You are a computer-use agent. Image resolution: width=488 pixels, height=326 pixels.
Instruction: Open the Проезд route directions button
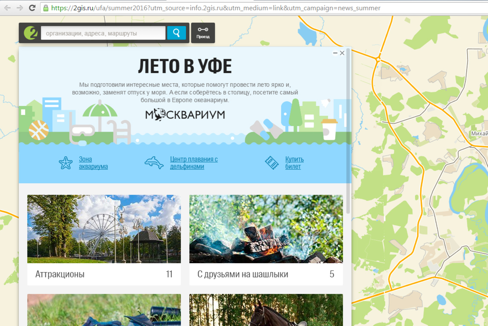203,33
